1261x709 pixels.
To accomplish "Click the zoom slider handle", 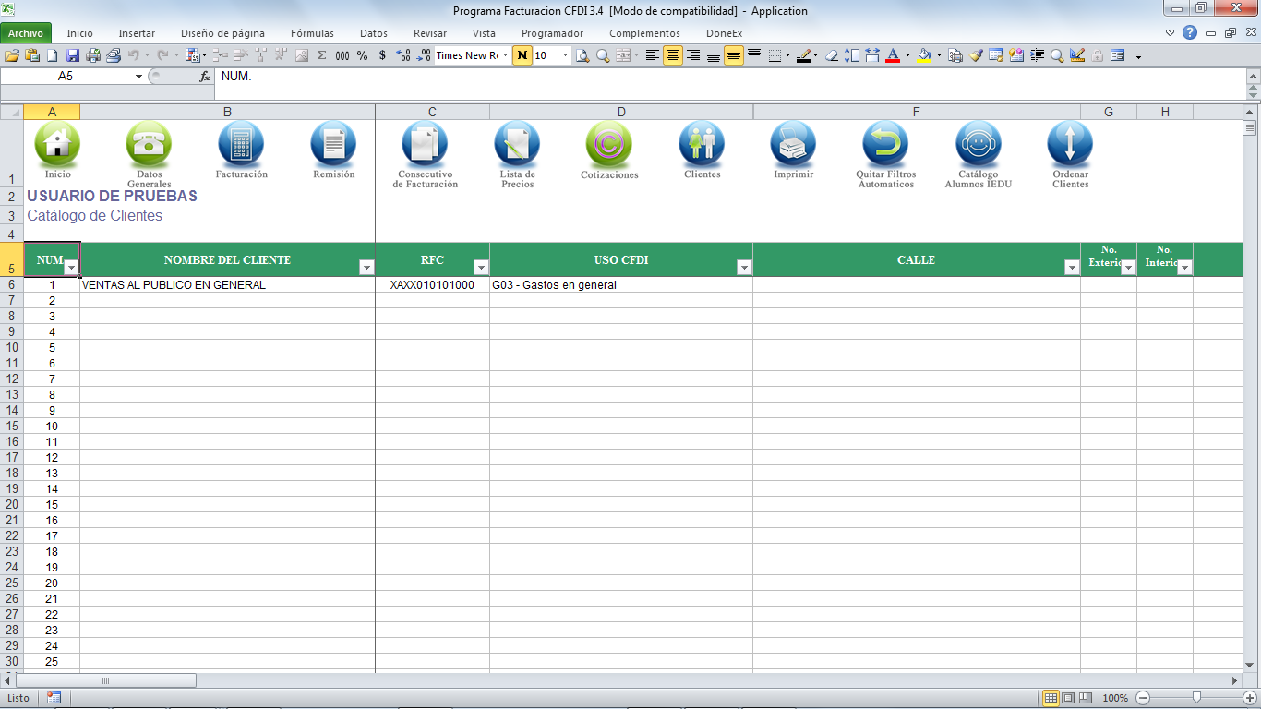I will [1196, 698].
